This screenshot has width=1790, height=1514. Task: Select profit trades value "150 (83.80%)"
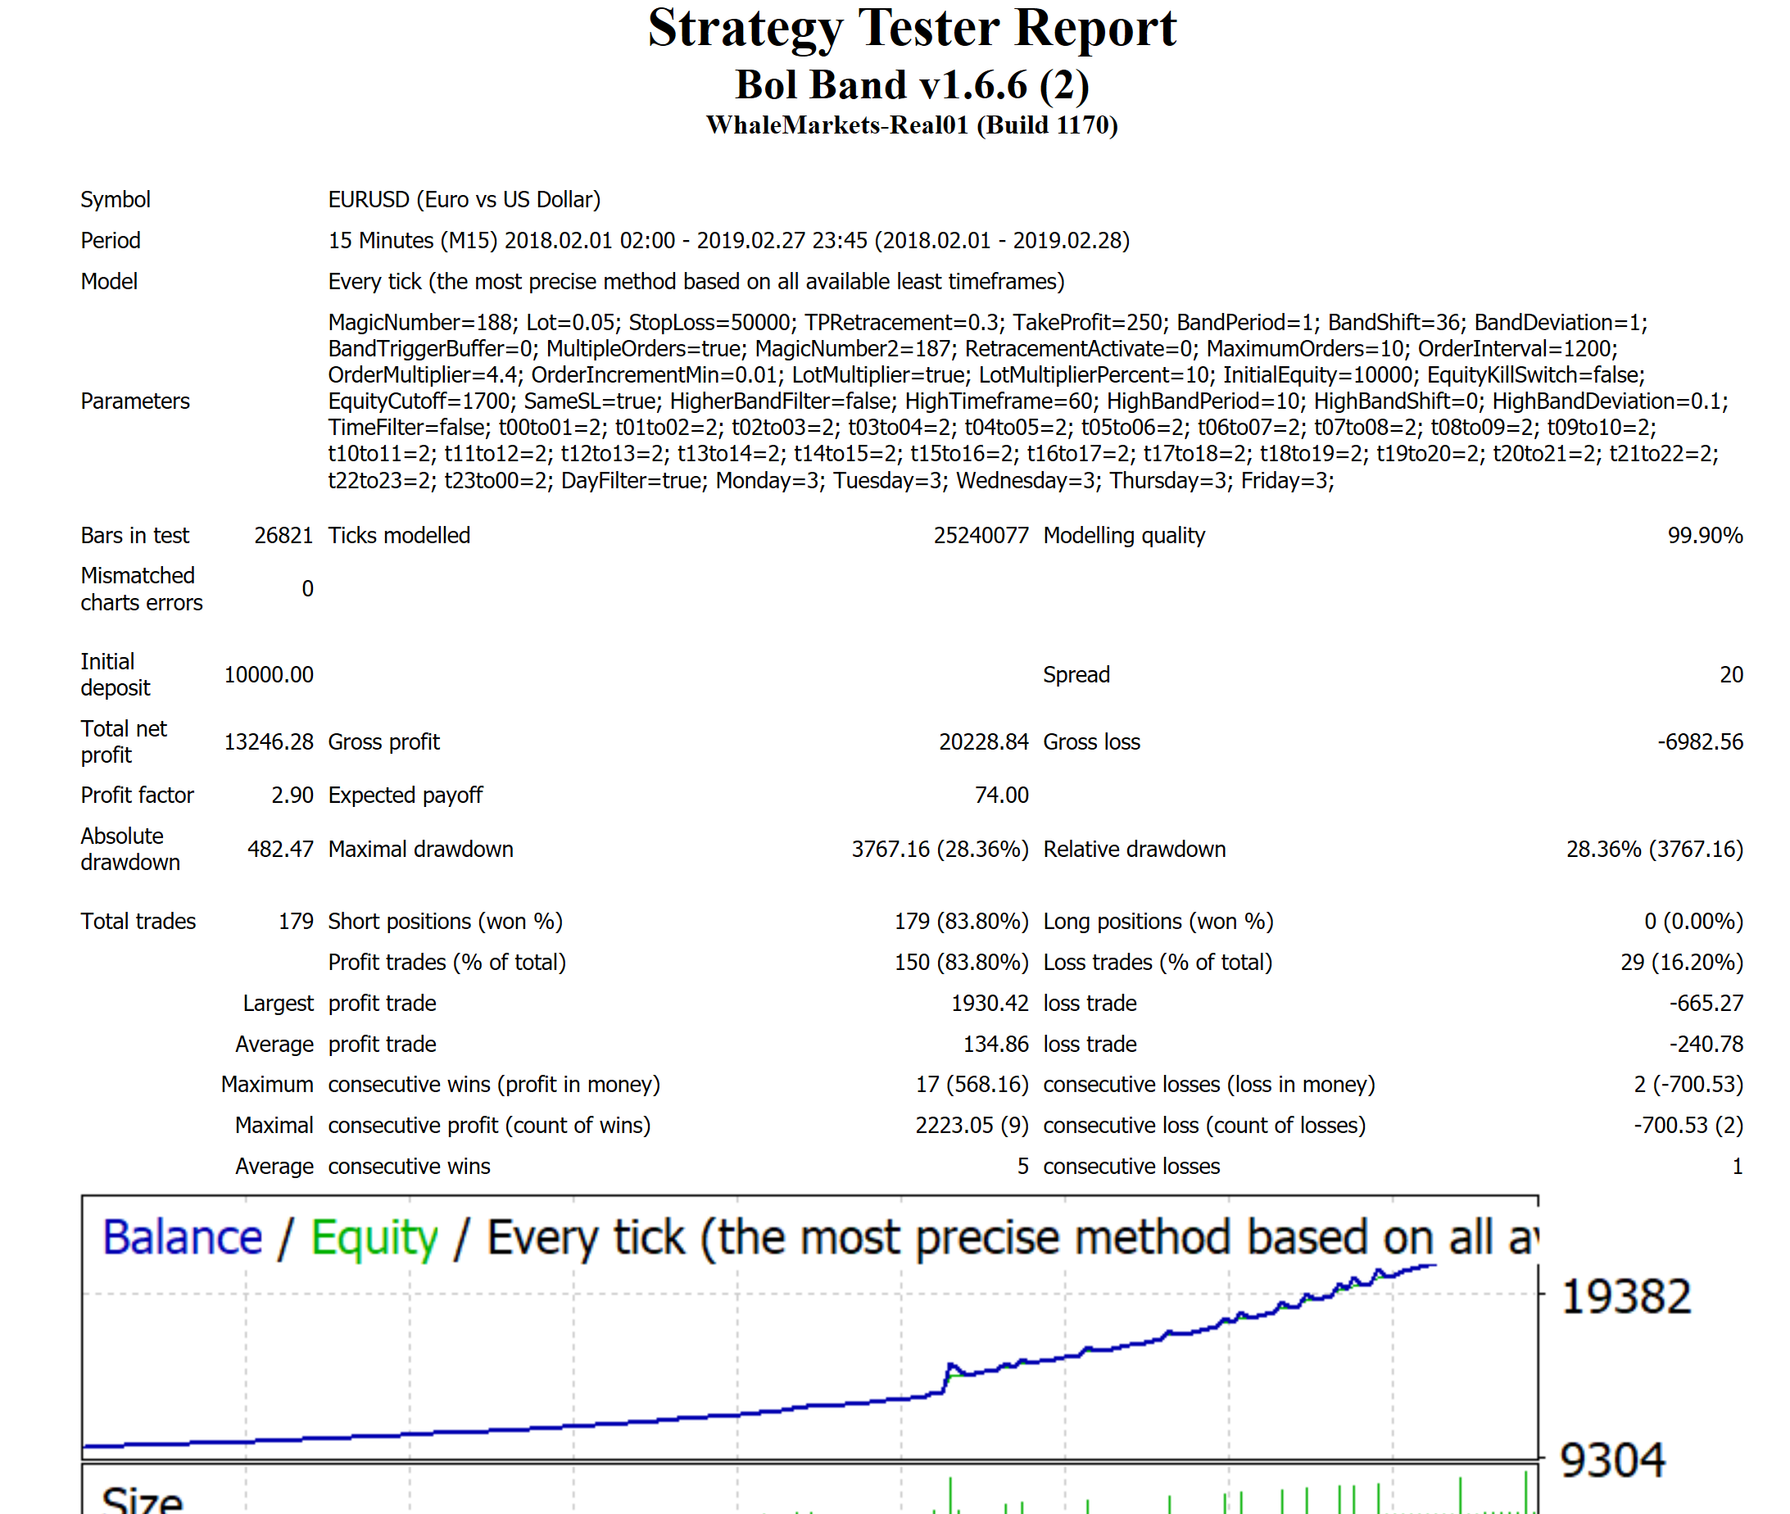tap(961, 963)
